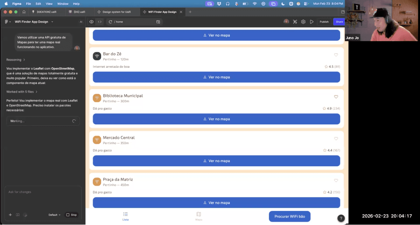The image size is (420, 225).
Task: Click the book library icon in the chat box
Action: pos(18,215)
